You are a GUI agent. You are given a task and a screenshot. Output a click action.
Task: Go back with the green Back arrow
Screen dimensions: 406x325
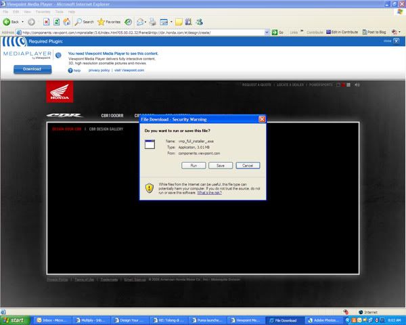(11, 22)
